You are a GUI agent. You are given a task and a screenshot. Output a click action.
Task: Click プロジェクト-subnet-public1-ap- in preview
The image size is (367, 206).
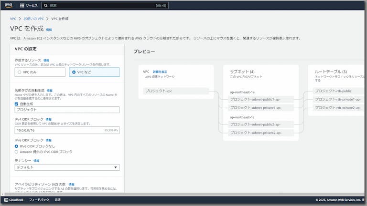(x=261, y=99)
